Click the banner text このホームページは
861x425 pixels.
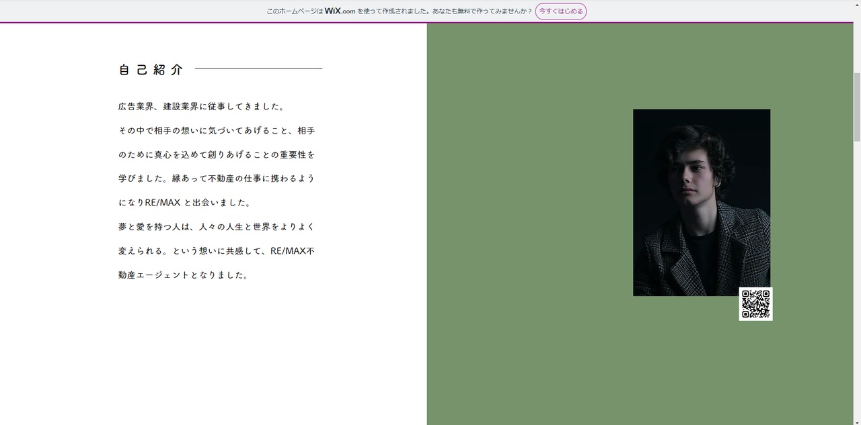coord(295,11)
